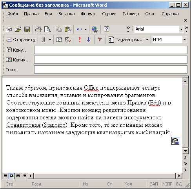This screenshot has height=189, width=191.
Task: Open Word help question mark icon
Action: (x=106, y=29)
